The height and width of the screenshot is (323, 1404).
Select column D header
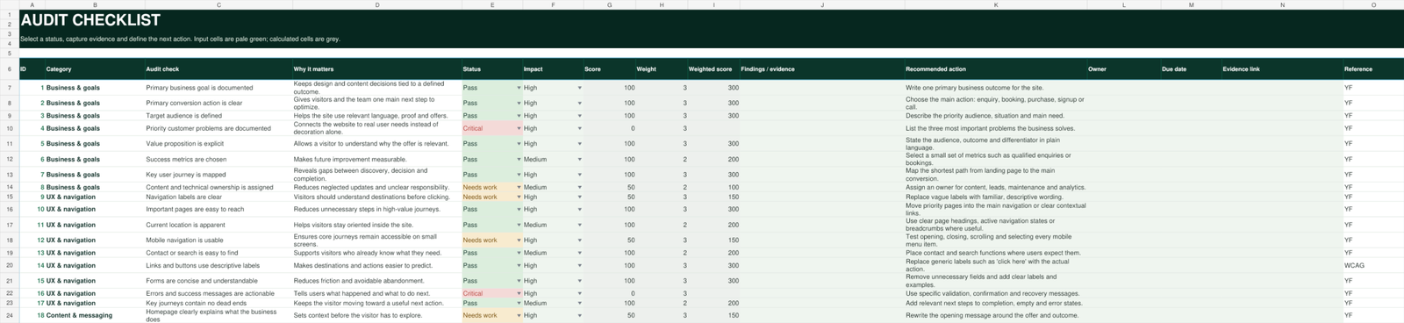376,4
